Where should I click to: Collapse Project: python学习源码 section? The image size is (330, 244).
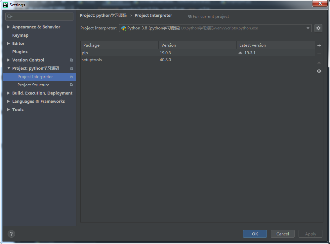(9, 68)
